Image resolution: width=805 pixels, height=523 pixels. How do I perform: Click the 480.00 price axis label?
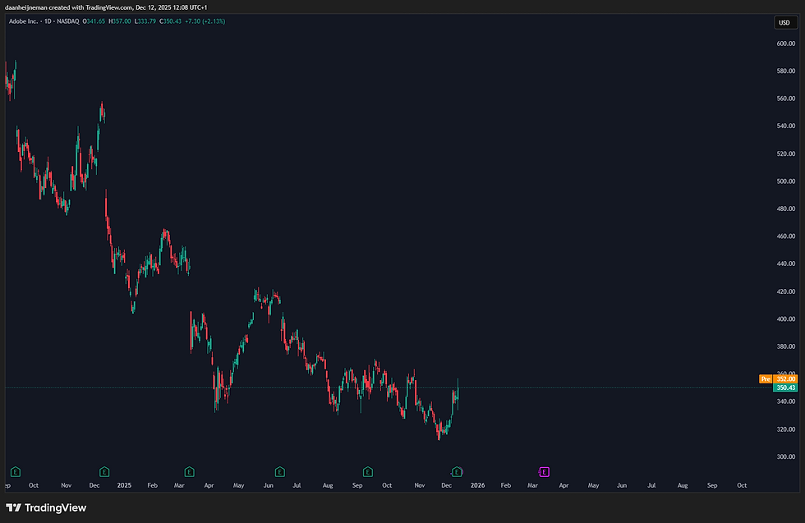(785, 209)
